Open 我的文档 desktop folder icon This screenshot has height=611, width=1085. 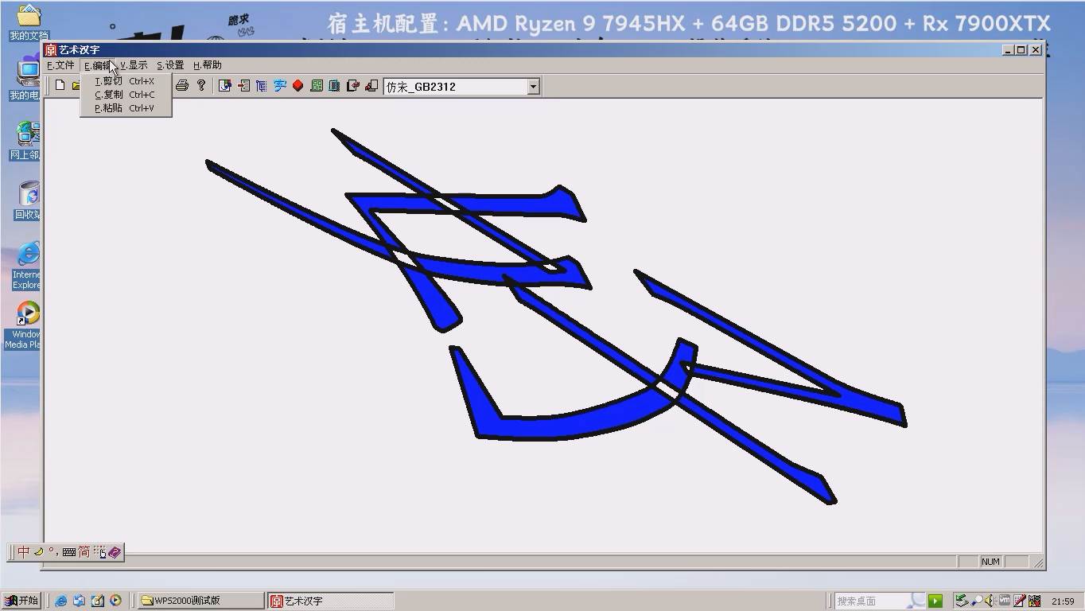coord(29,22)
